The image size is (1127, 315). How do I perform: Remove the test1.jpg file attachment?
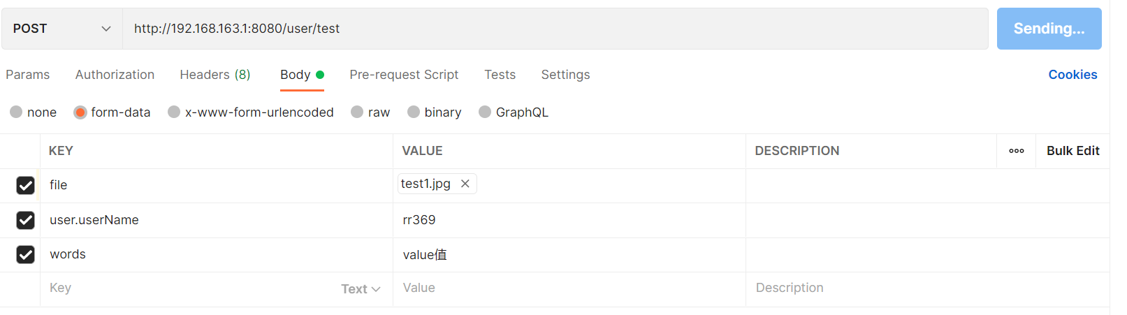465,184
